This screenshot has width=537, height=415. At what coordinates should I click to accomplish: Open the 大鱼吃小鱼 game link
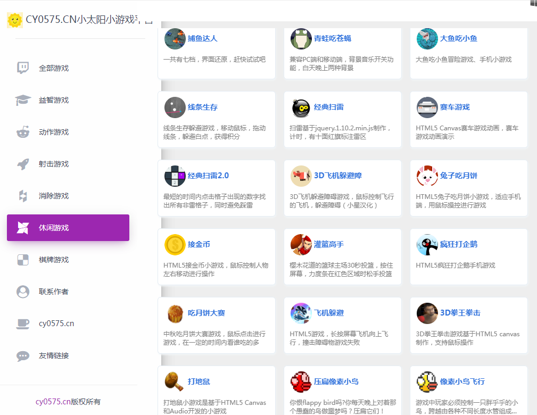pyautogui.click(x=459, y=38)
